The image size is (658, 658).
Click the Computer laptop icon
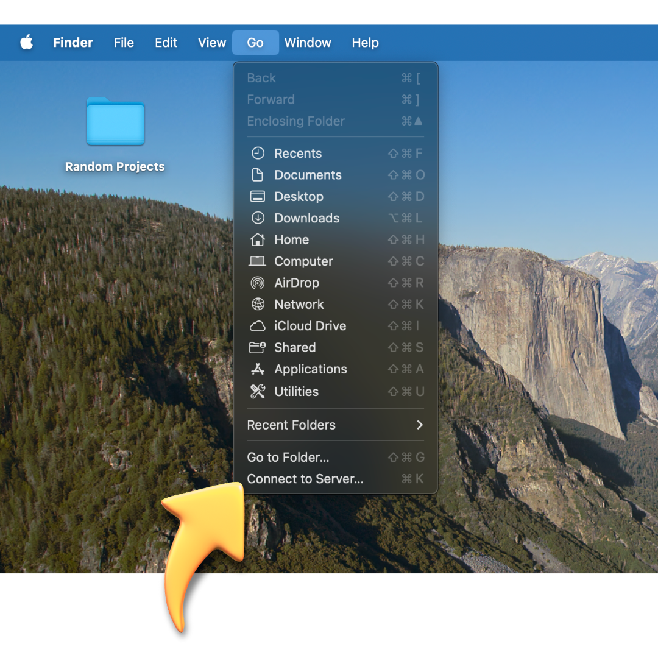[257, 261]
